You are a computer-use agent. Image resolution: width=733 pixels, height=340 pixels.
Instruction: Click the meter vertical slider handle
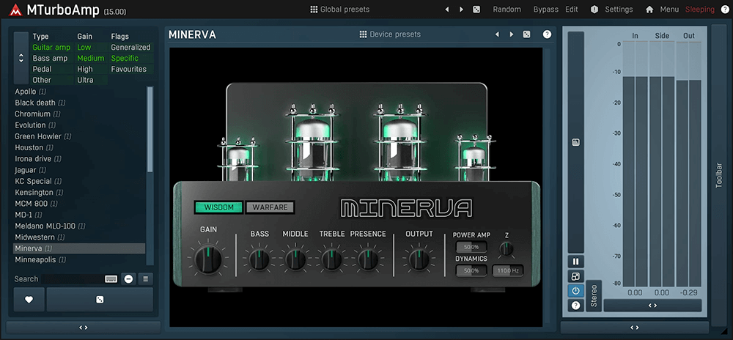point(576,142)
